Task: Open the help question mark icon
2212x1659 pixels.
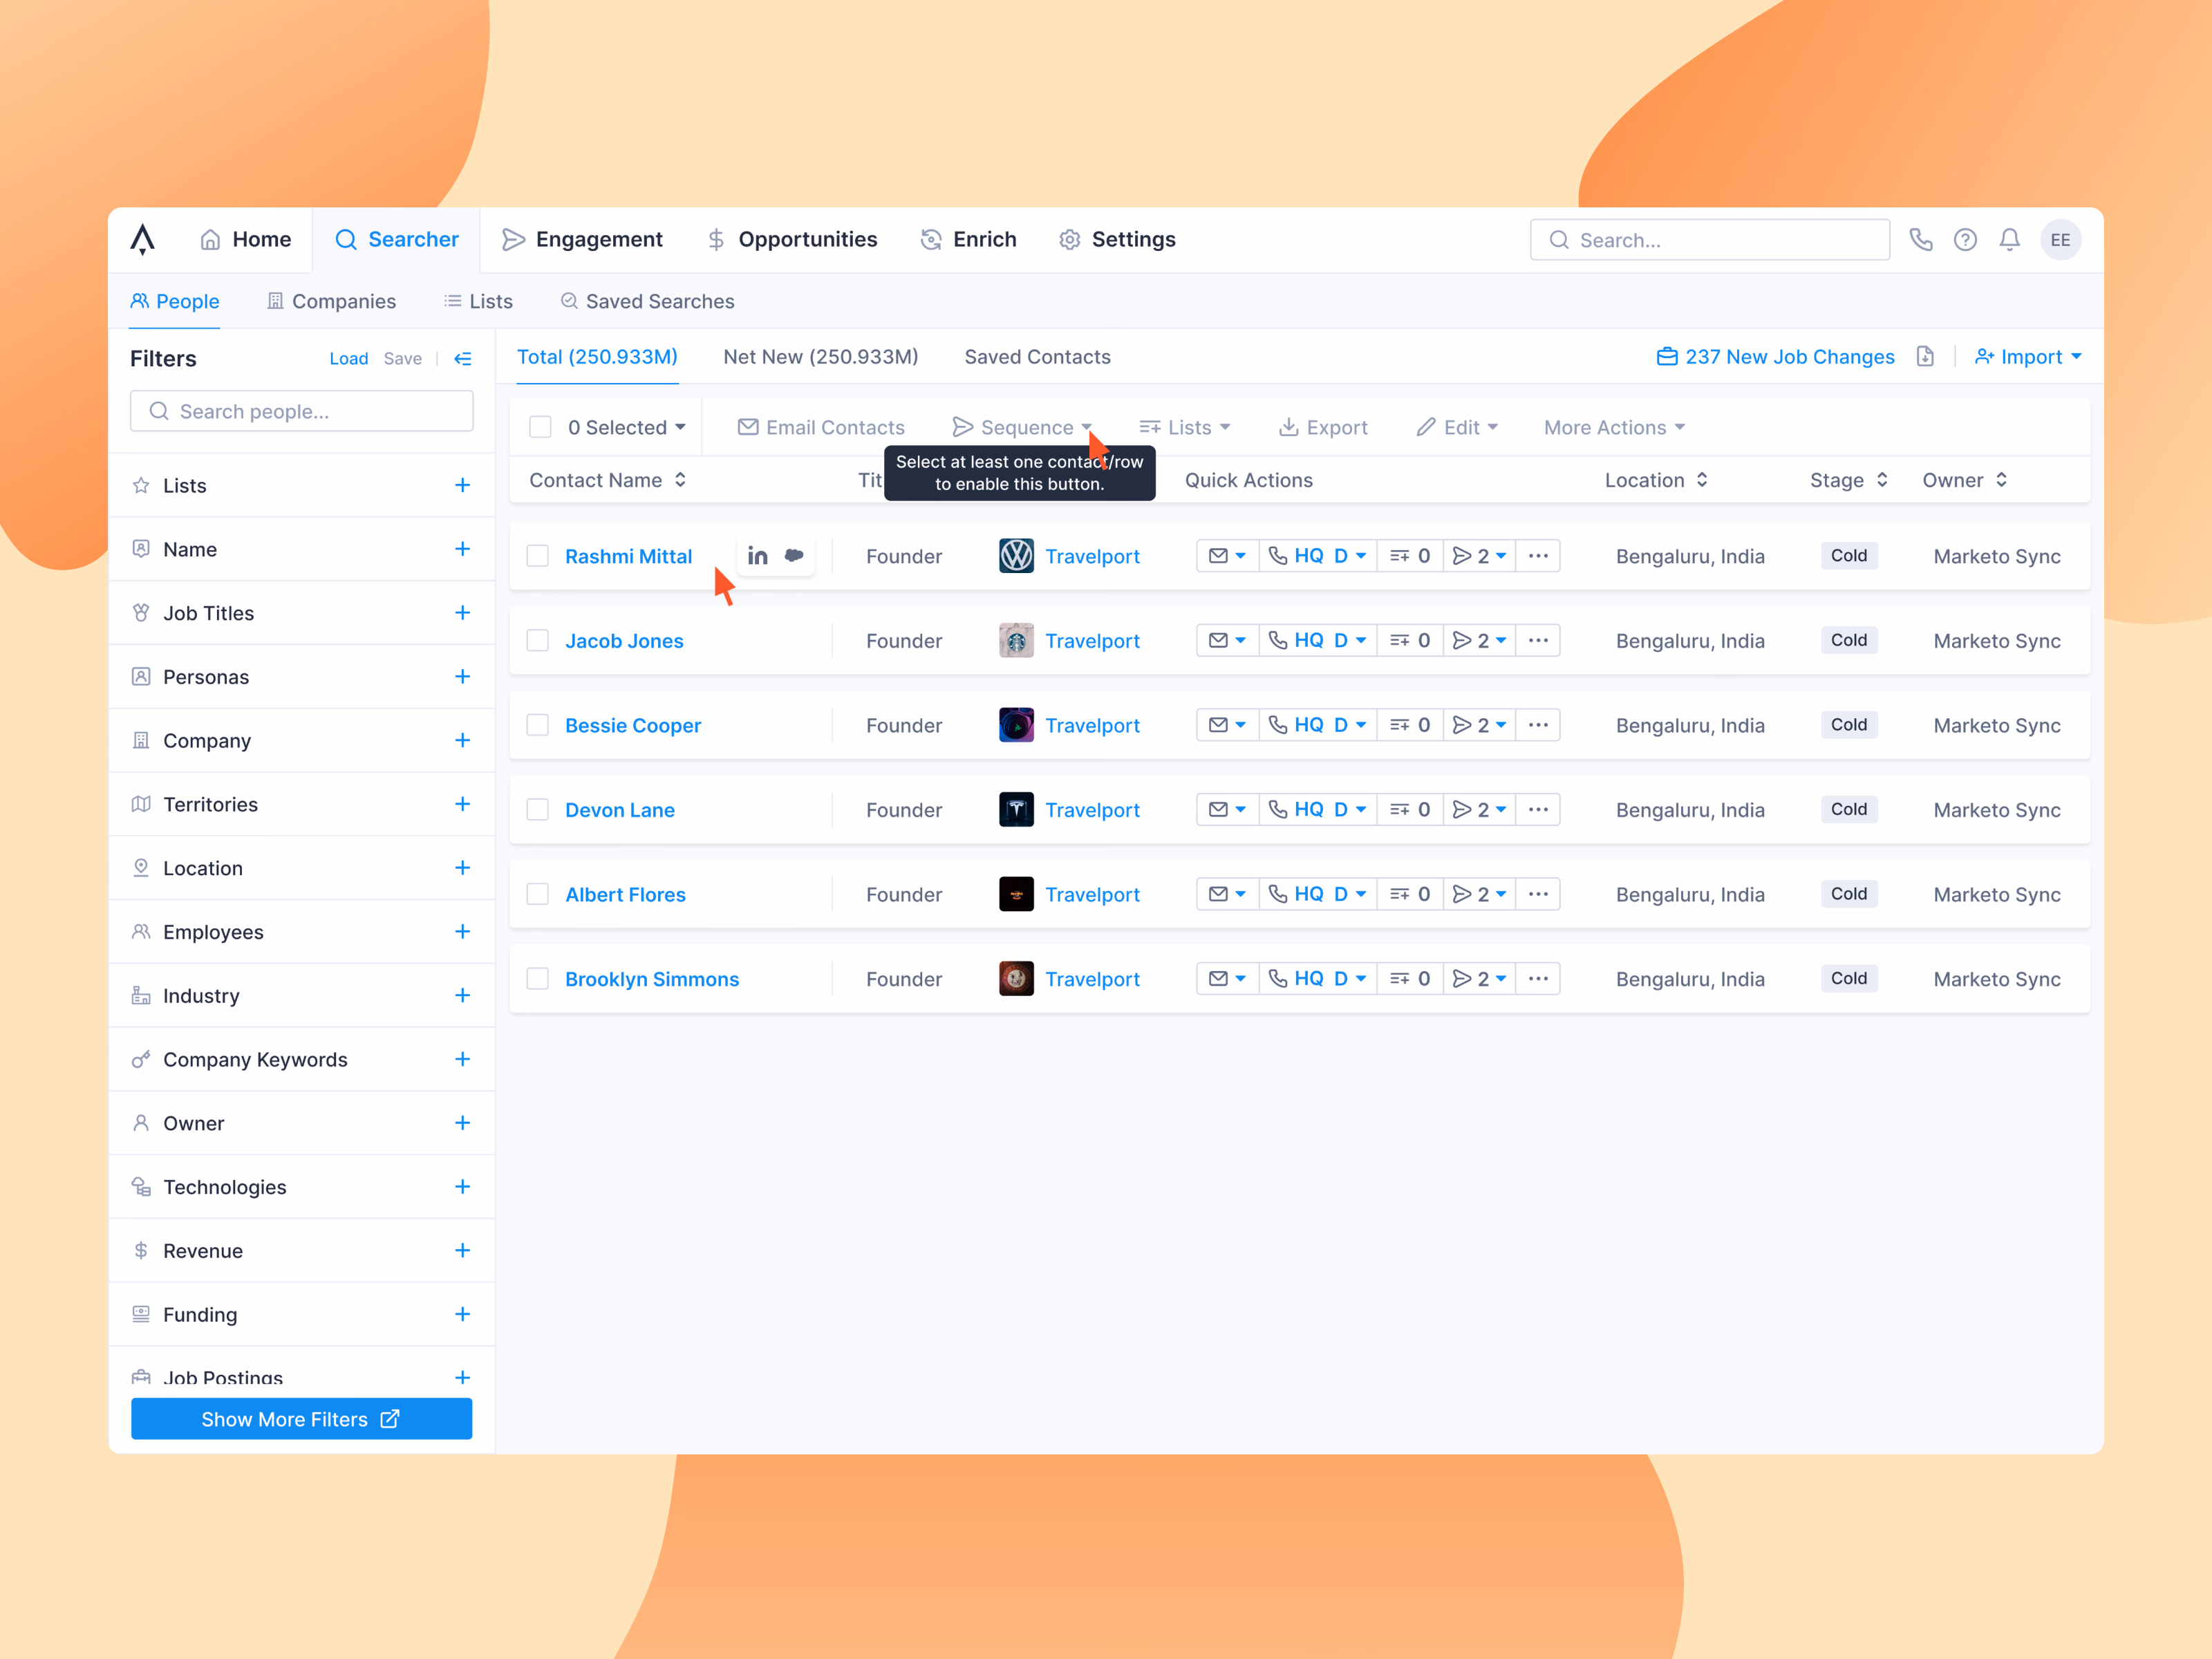Action: click(x=1965, y=240)
